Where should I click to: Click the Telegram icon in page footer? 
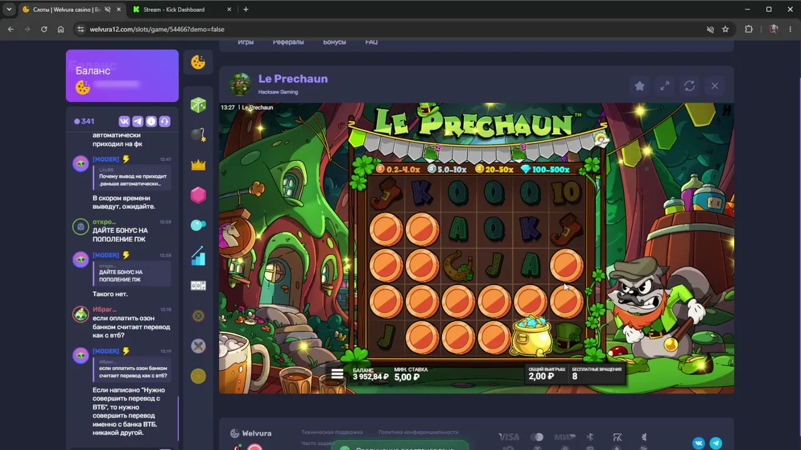click(x=715, y=443)
